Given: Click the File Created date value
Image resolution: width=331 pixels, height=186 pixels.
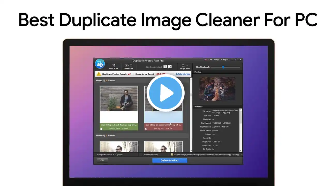Looking at the screenshot, I should tap(222, 123).
